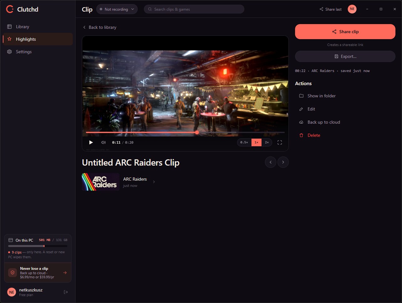Click the video preview frame
402x303 pixels.
point(185,93)
